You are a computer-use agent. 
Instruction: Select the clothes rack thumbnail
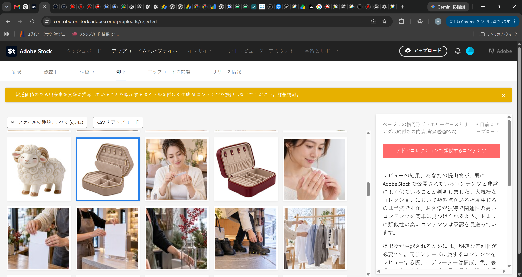click(315, 238)
